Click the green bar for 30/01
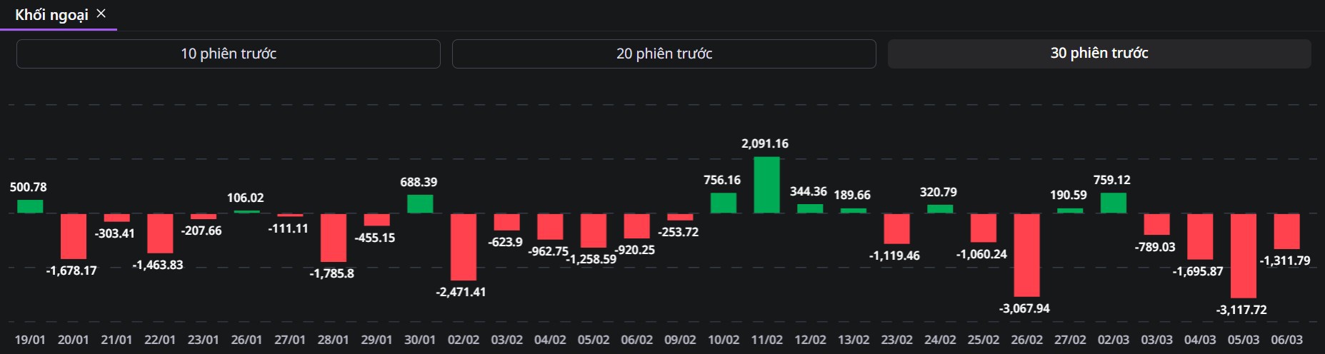Screen dimensions: 1325x354 (420, 203)
